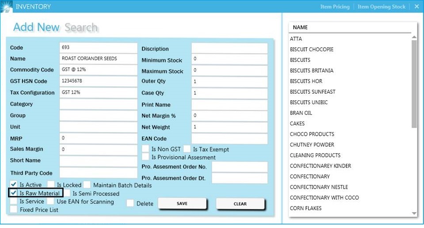Tick the Delete checkbox
This screenshot has height=228, width=424.
point(130,203)
